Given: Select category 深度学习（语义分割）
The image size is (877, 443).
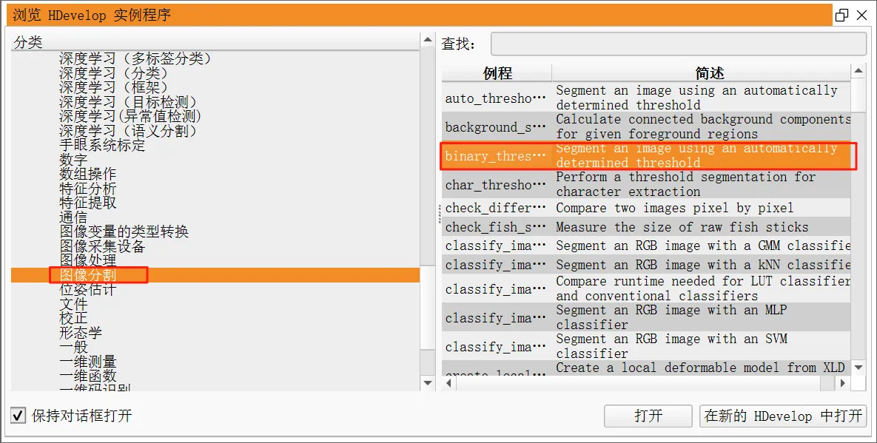Looking at the screenshot, I should click(x=129, y=131).
